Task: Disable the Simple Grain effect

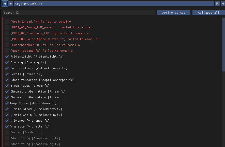Action: click(7, 115)
